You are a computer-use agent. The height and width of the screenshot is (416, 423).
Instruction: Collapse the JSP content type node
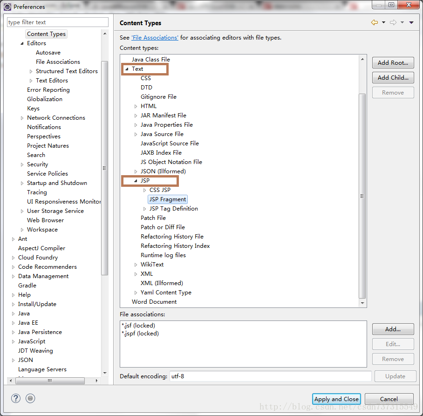tap(136, 181)
